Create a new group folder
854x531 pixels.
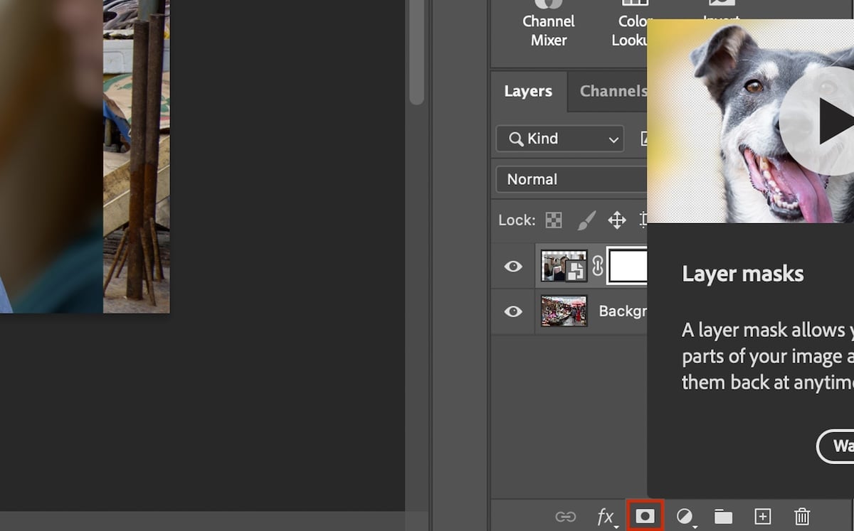[723, 517]
